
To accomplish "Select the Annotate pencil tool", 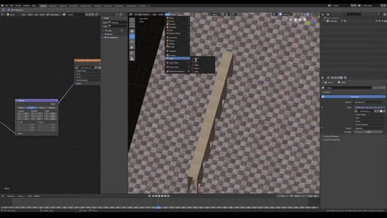I will [132, 53].
